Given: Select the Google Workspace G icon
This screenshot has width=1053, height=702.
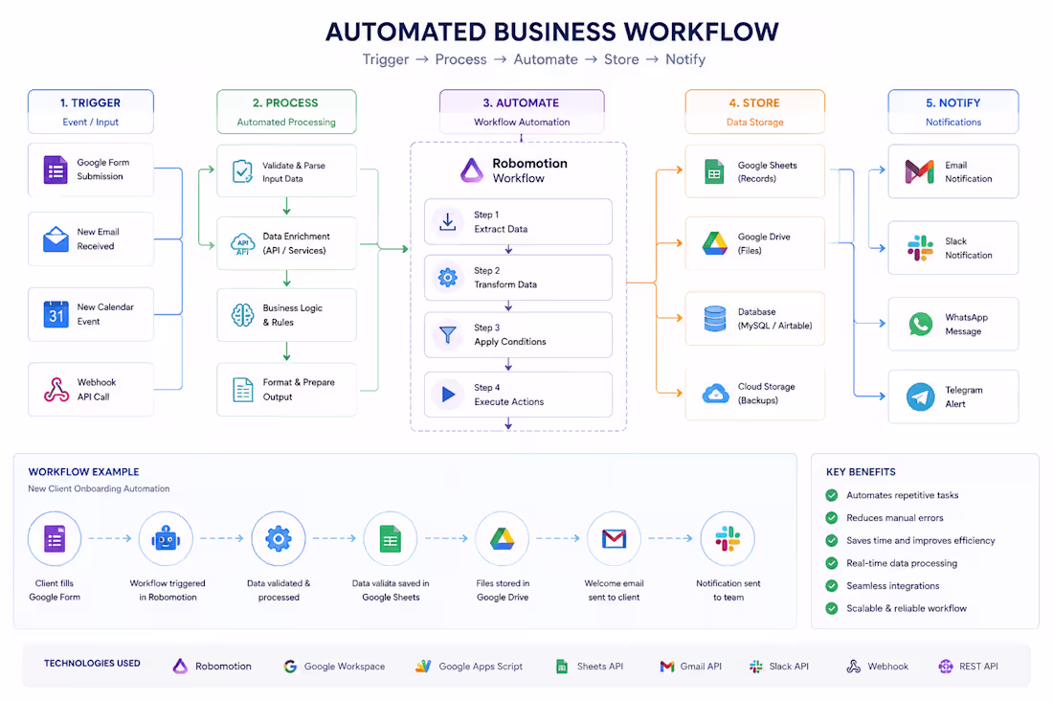Looking at the screenshot, I should [290, 666].
